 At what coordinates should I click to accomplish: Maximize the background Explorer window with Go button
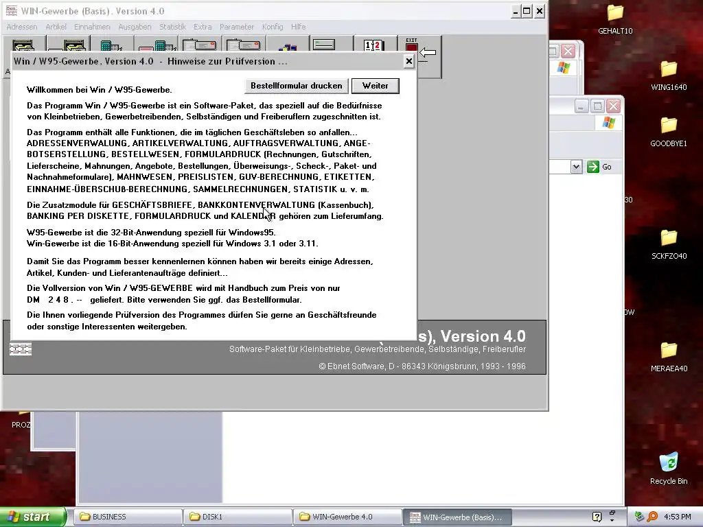[597, 106]
